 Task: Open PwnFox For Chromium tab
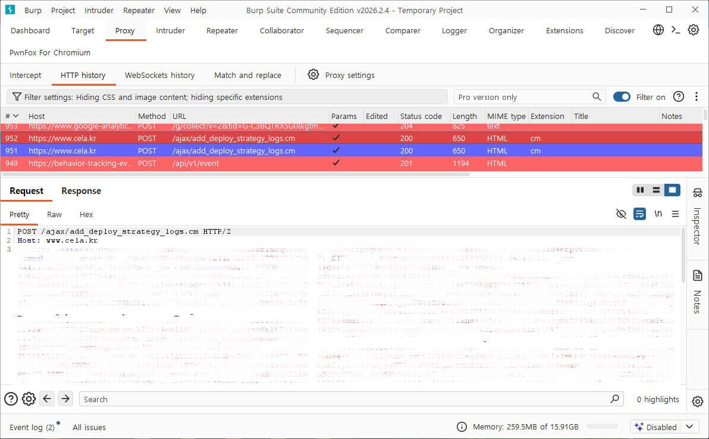coord(50,52)
